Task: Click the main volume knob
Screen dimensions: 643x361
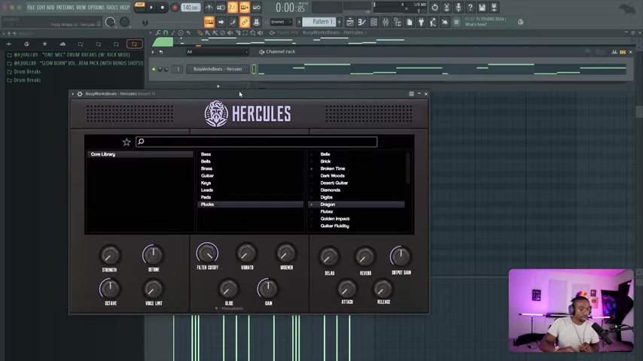Action: pyautogui.click(x=111, y=22)
